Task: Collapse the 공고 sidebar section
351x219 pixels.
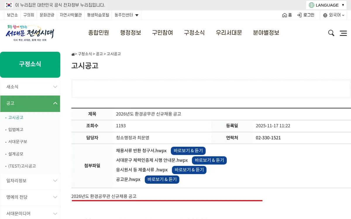Action: [30, 103]
